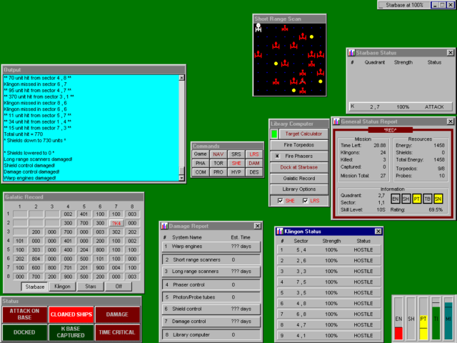The width and height of the screenshot is (457, 343).
Task: Select the K 2,7 ATTACK starbase row
Action: (401, 106)
